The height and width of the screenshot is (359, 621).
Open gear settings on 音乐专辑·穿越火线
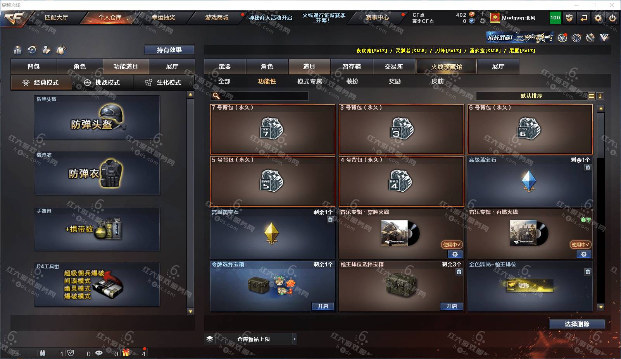click(x=455, y=254)
